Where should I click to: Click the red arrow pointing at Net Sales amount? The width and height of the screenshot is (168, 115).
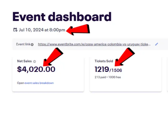point(53,57)
